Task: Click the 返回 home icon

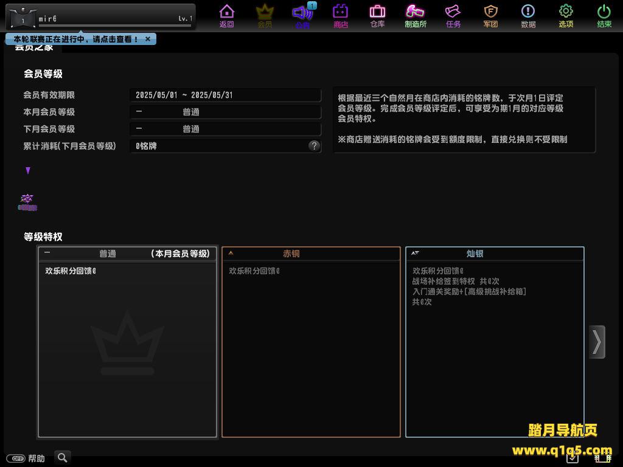Action: pos(226,15)
